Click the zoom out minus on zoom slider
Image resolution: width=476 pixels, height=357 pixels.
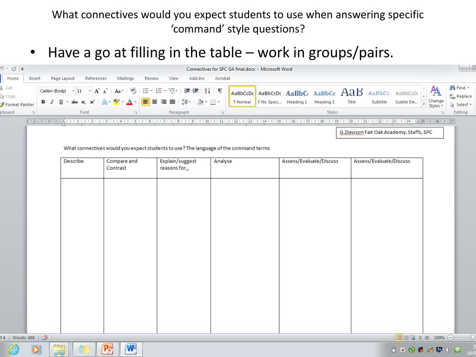coord(450,337)
